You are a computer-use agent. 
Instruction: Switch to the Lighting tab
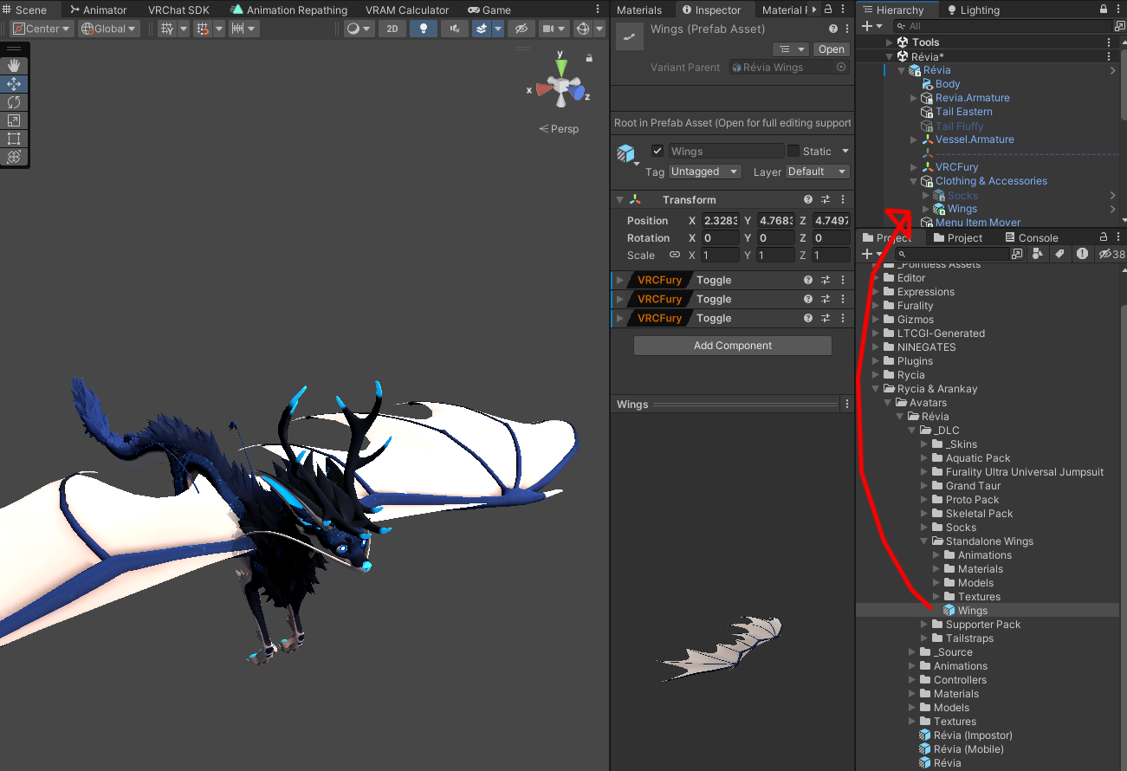(x=973, y=10)
